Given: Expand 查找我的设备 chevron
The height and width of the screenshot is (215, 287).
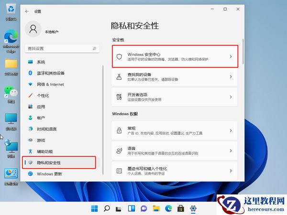Looking at the screenshot, I should pyautogui.click(x=231, y=77).
